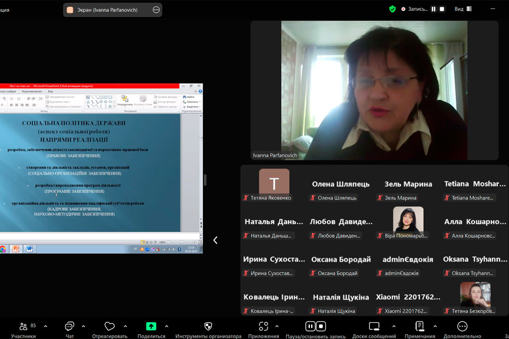The width and height of the screenshot is (509, 339).
Task: Expand the Notes options arrow
Action: click(435, 327)
